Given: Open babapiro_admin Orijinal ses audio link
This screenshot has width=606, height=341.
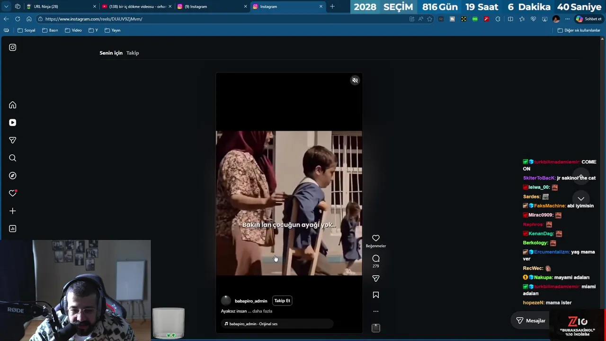Looking at the screenshot, I should pyautogui.click(x=253, y=324).
